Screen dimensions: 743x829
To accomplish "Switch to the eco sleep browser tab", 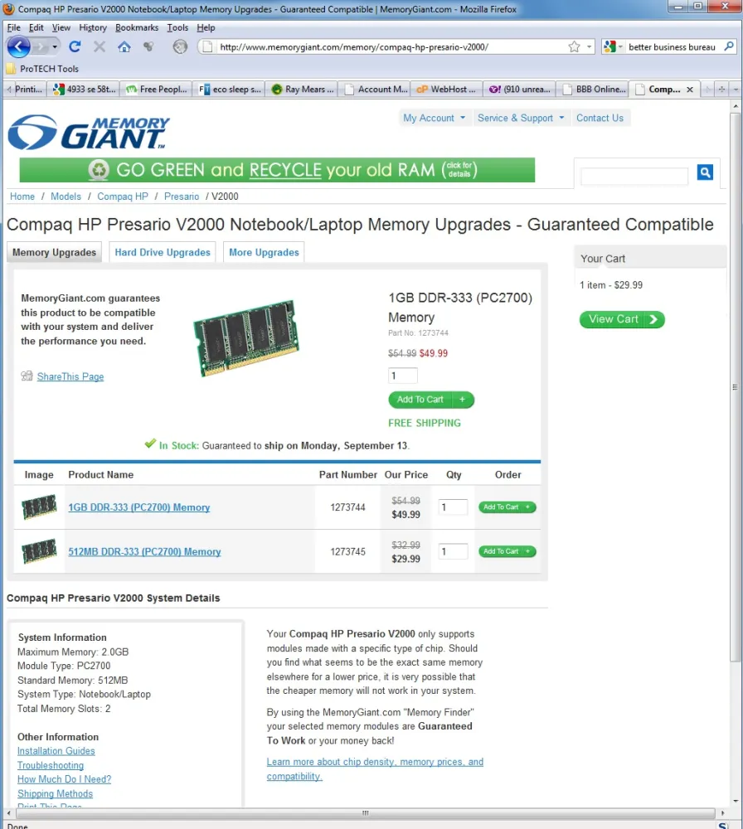I will [x=230, y=90].
